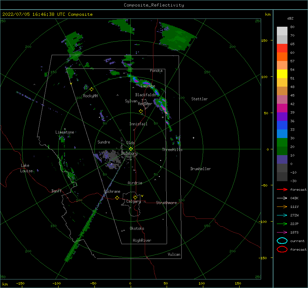The image size is (308, 288).
Task: Click the yellow diamond marker above RockyMH
Action: click(91, 89)
